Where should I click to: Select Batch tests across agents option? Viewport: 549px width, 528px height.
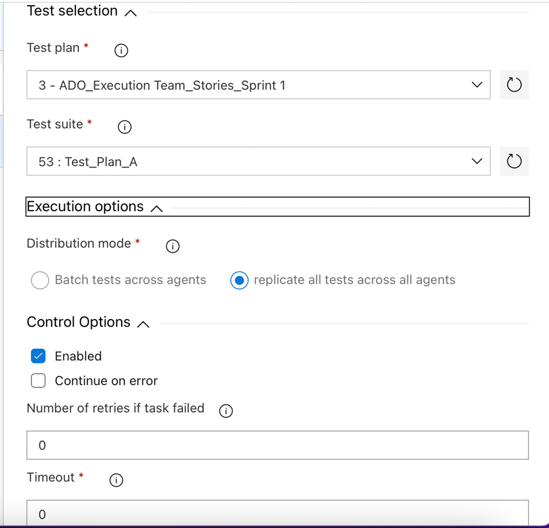point(40,280)
